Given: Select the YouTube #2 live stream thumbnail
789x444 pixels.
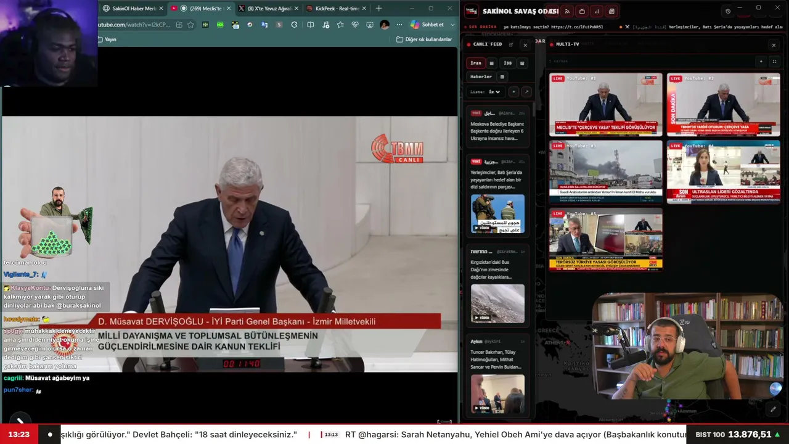Looking at the screenshot, I should click(723, 104).
